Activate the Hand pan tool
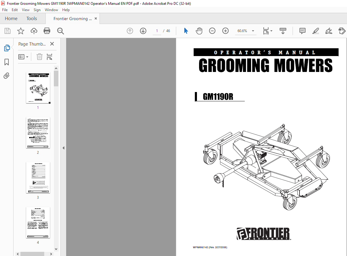 pyautogui.click(x=199, y=31)
